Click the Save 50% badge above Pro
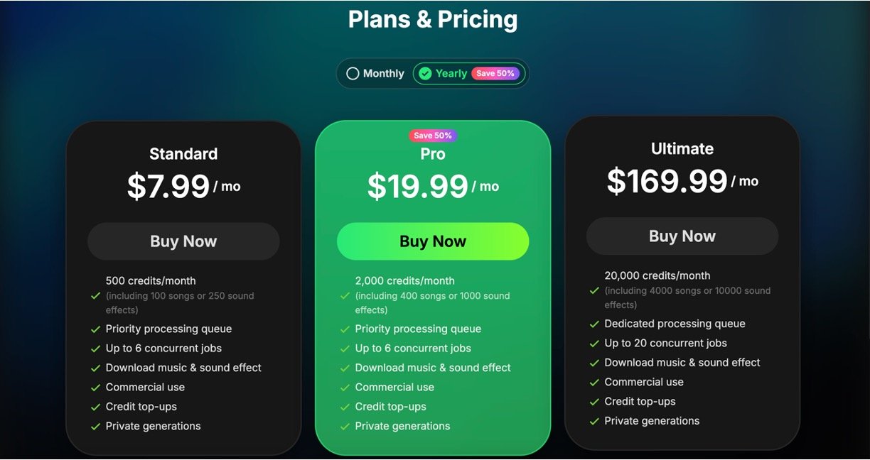 click(x=433, y=136)
